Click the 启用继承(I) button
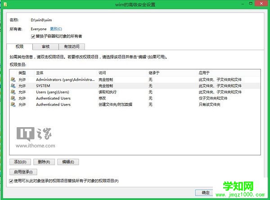Image resolution: width=270 pixels, height=200 pixels. click(x=23, y=172)
